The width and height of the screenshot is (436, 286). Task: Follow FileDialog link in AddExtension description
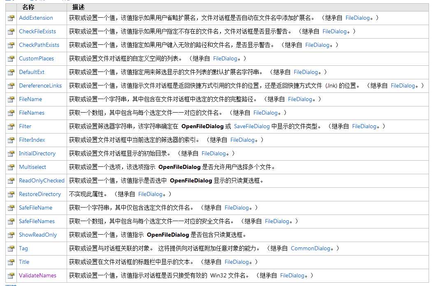[x=357, y=18]
